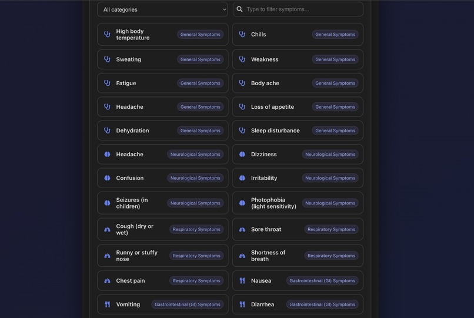Click brain icon beside Seizures (in children)
The width and height of the screenshot is (474, 318).
pyautogui.click(x=107, y=203)
